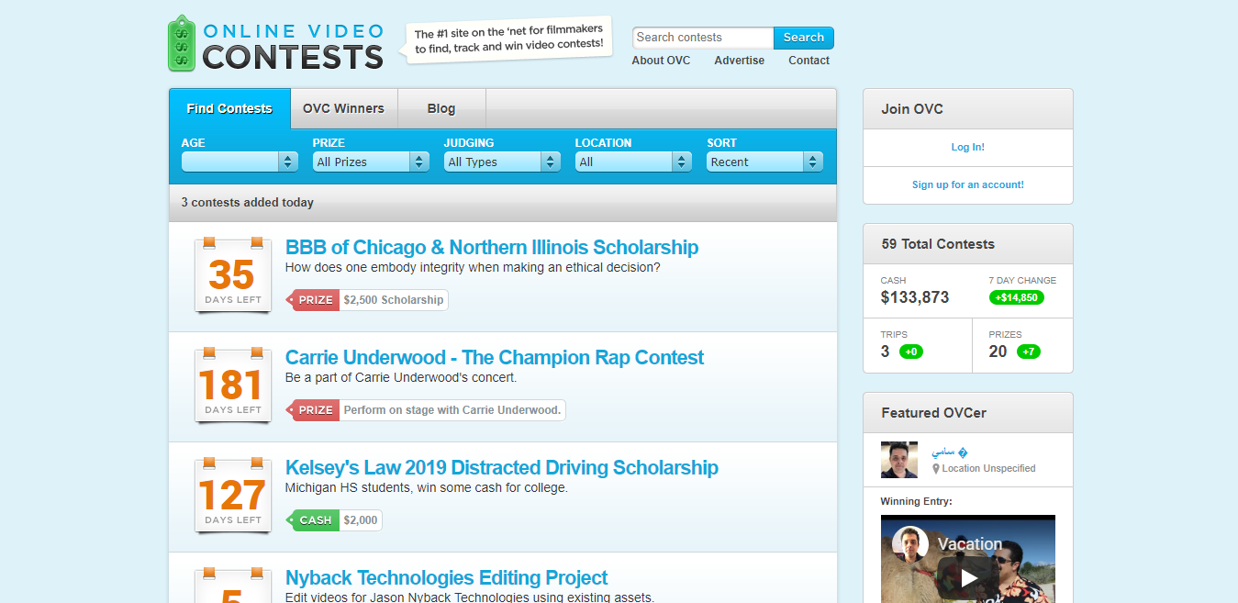
Task: Click the Featured OVCer panel heading
Action: 934,413
